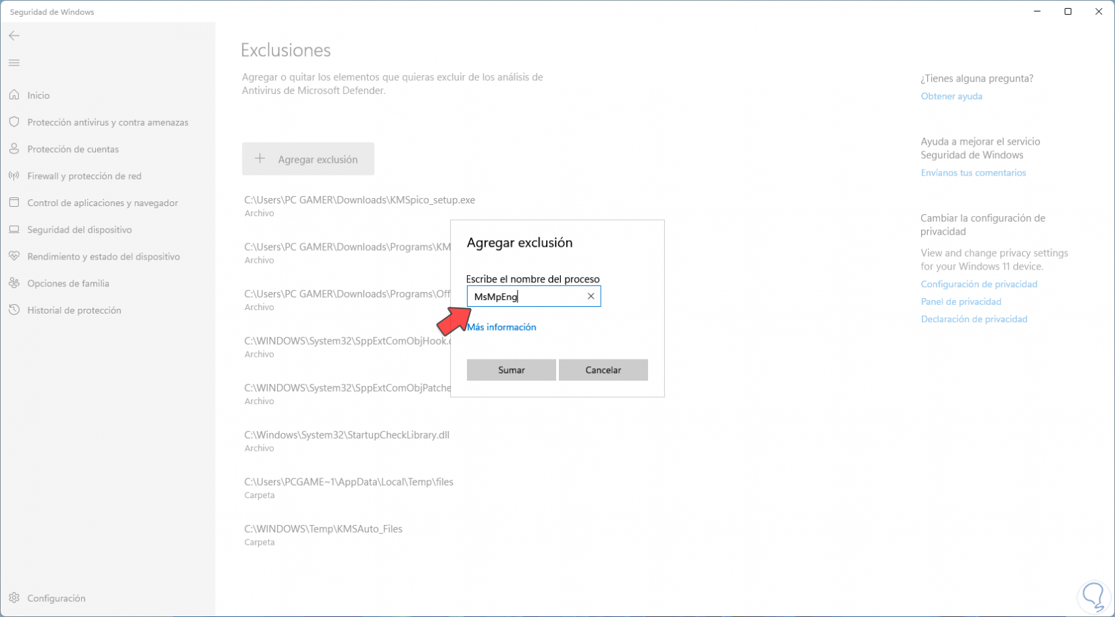Select the KMSAuto_Files folder exclusion

(323, 535)
